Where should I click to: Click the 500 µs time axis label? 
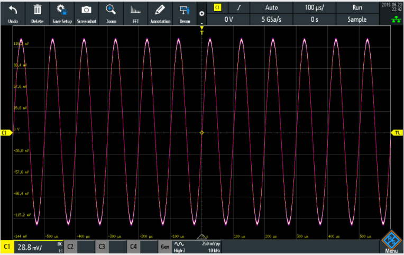tap(365, 236)
